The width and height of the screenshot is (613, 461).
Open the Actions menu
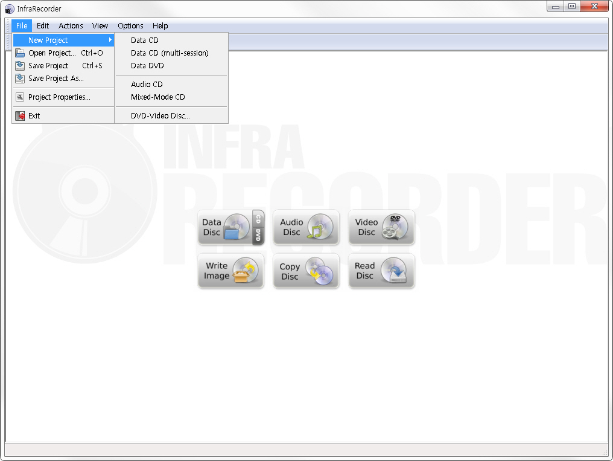coord(71,26)
